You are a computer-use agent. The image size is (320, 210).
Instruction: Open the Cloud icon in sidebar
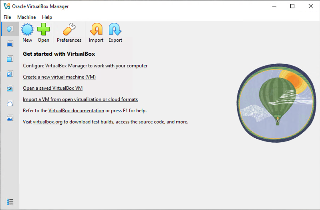(10, 103)
